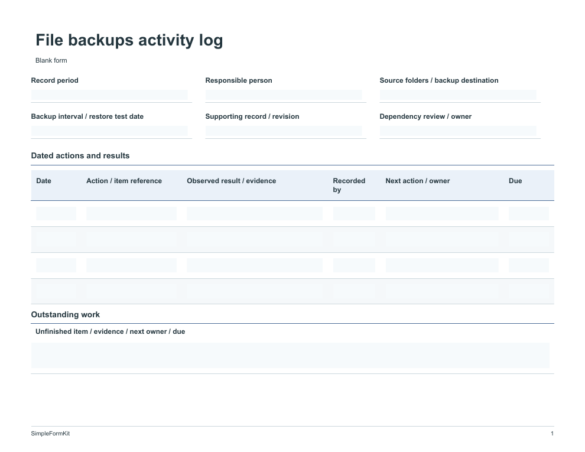
Task: Select the Source folders / backup destination field
Action: point(458,95)
